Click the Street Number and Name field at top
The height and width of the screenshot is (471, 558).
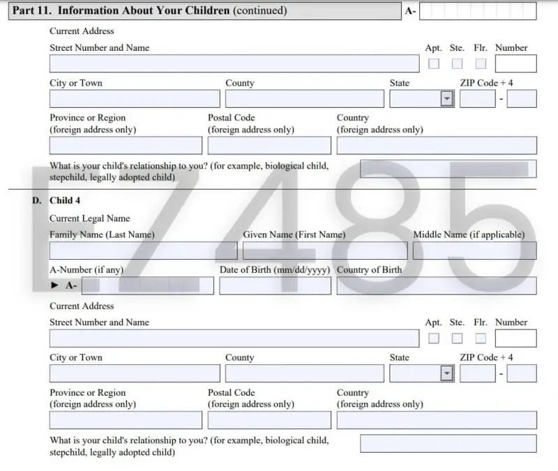click(x=234, y=63)
